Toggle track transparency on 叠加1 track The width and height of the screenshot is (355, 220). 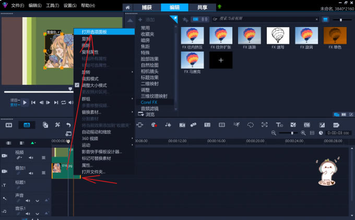(43, 173)
